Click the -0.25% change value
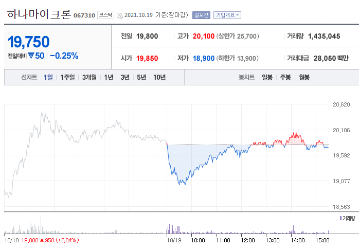Screen dimensions: 359x249 coord(64,56)
